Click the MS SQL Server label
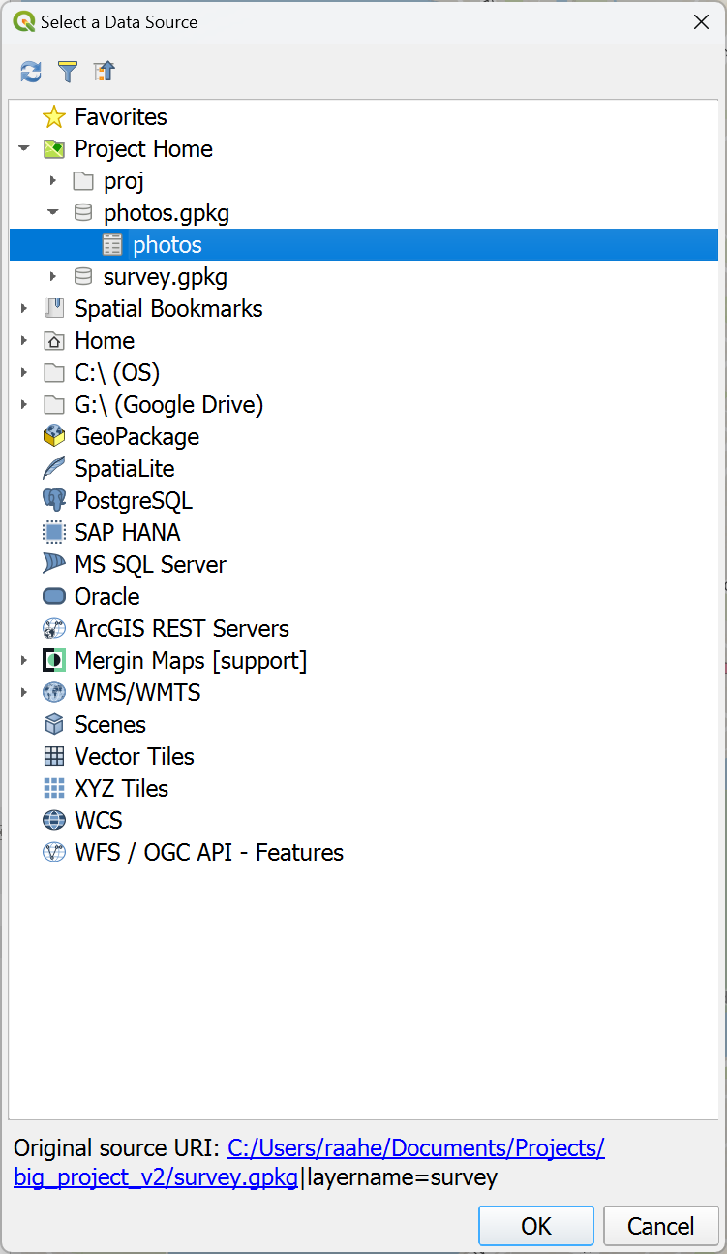 click(x=150, y=565)
